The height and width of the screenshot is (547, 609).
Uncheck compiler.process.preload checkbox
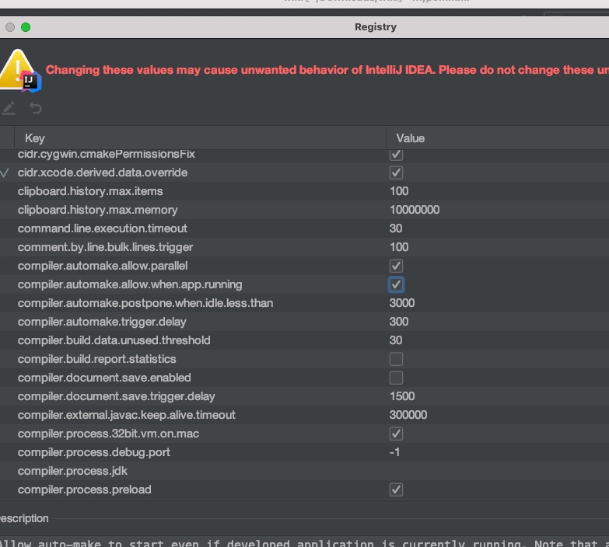point(396,490)
